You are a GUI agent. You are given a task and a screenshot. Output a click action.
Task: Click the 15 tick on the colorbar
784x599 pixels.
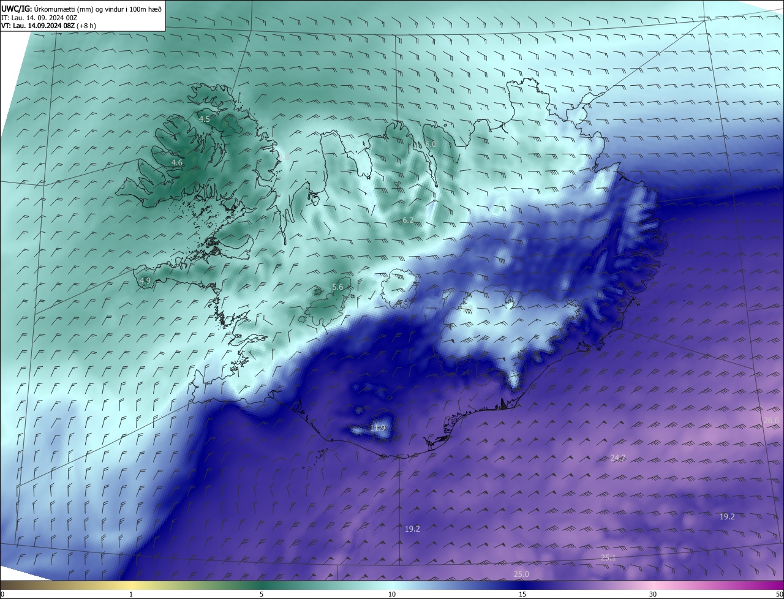click(x=522, y=594)
